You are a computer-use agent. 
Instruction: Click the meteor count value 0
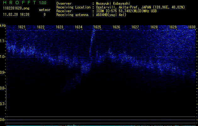point(45,14)
